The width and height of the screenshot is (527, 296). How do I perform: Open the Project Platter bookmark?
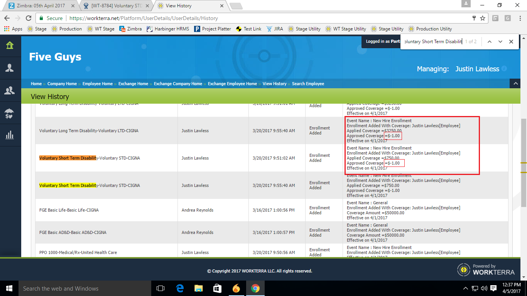point(213,29)
